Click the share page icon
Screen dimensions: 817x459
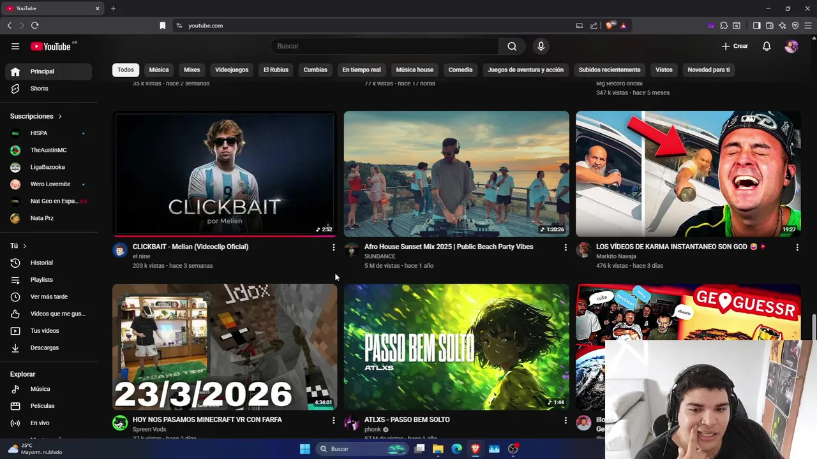tap(594, 25)
